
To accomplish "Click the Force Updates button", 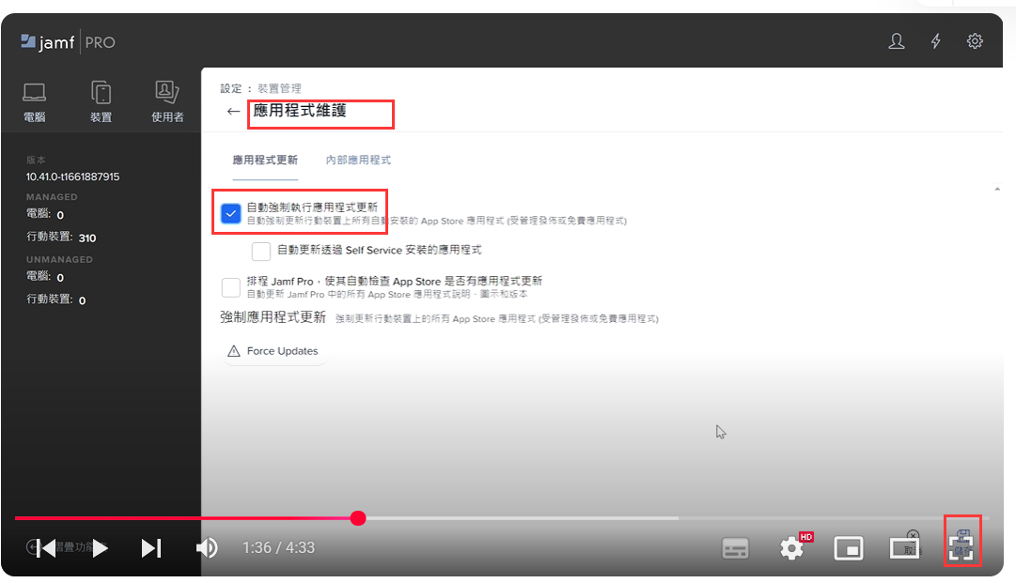I will point(274,351).
